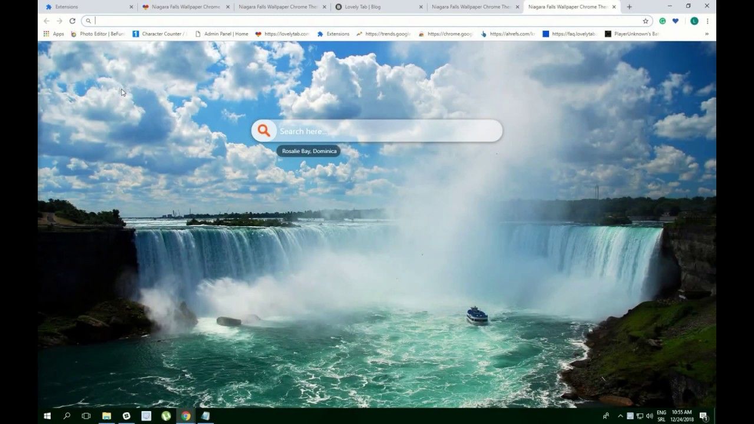The height and width of the screenshot is (424, 754).
Task: Open the chrome.google bookmark
Action: pos(446,34)
